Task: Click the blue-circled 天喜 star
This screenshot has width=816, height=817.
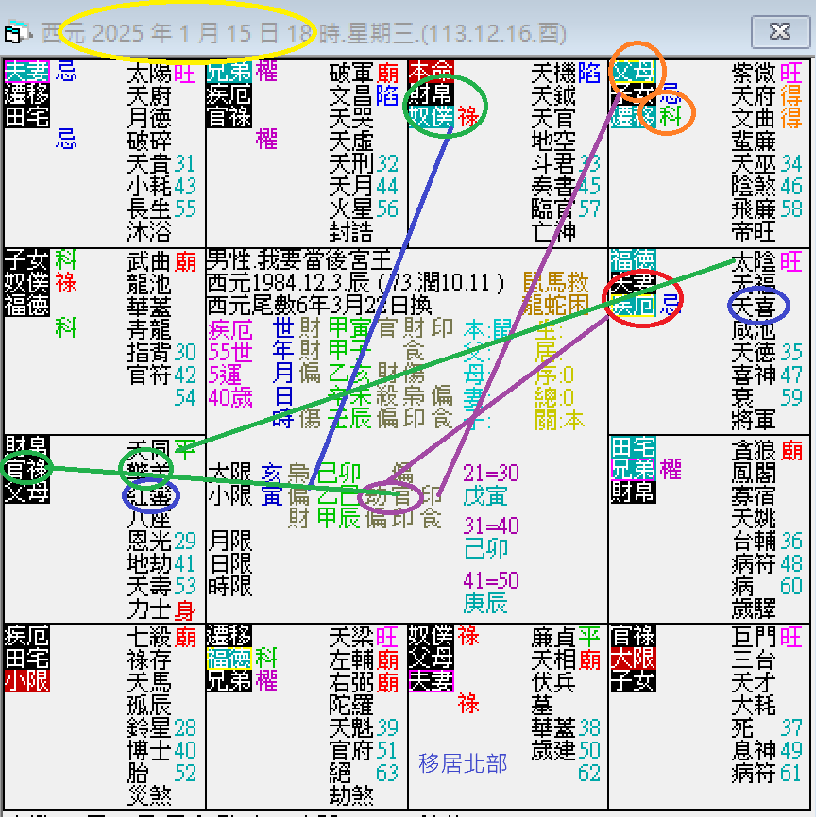Action: [x=756, y=307]
